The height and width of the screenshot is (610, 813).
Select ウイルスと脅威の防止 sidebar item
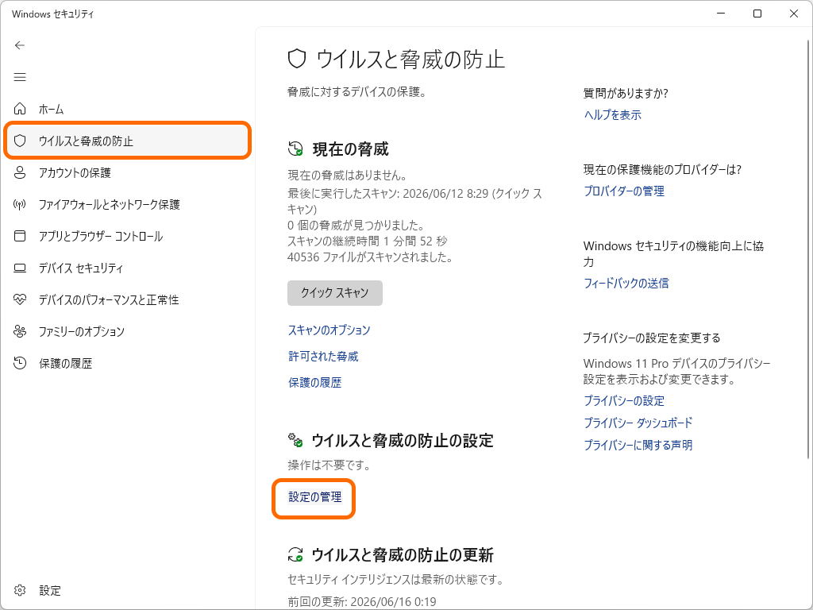[x=127, y=141]
